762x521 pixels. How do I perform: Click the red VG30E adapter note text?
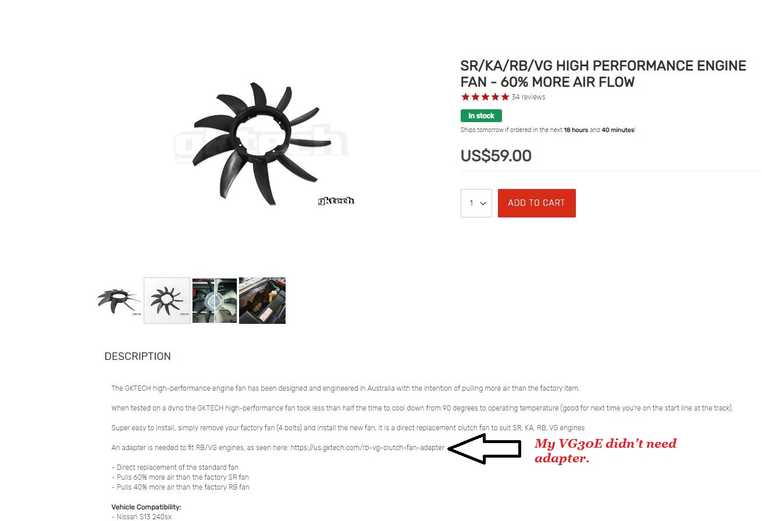tap(606, 451)
